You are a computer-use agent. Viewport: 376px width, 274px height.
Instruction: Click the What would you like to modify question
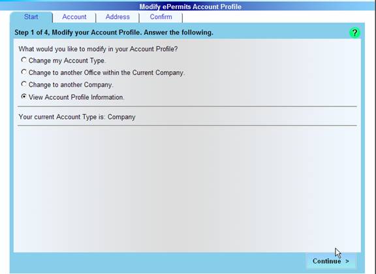[98, 49]
